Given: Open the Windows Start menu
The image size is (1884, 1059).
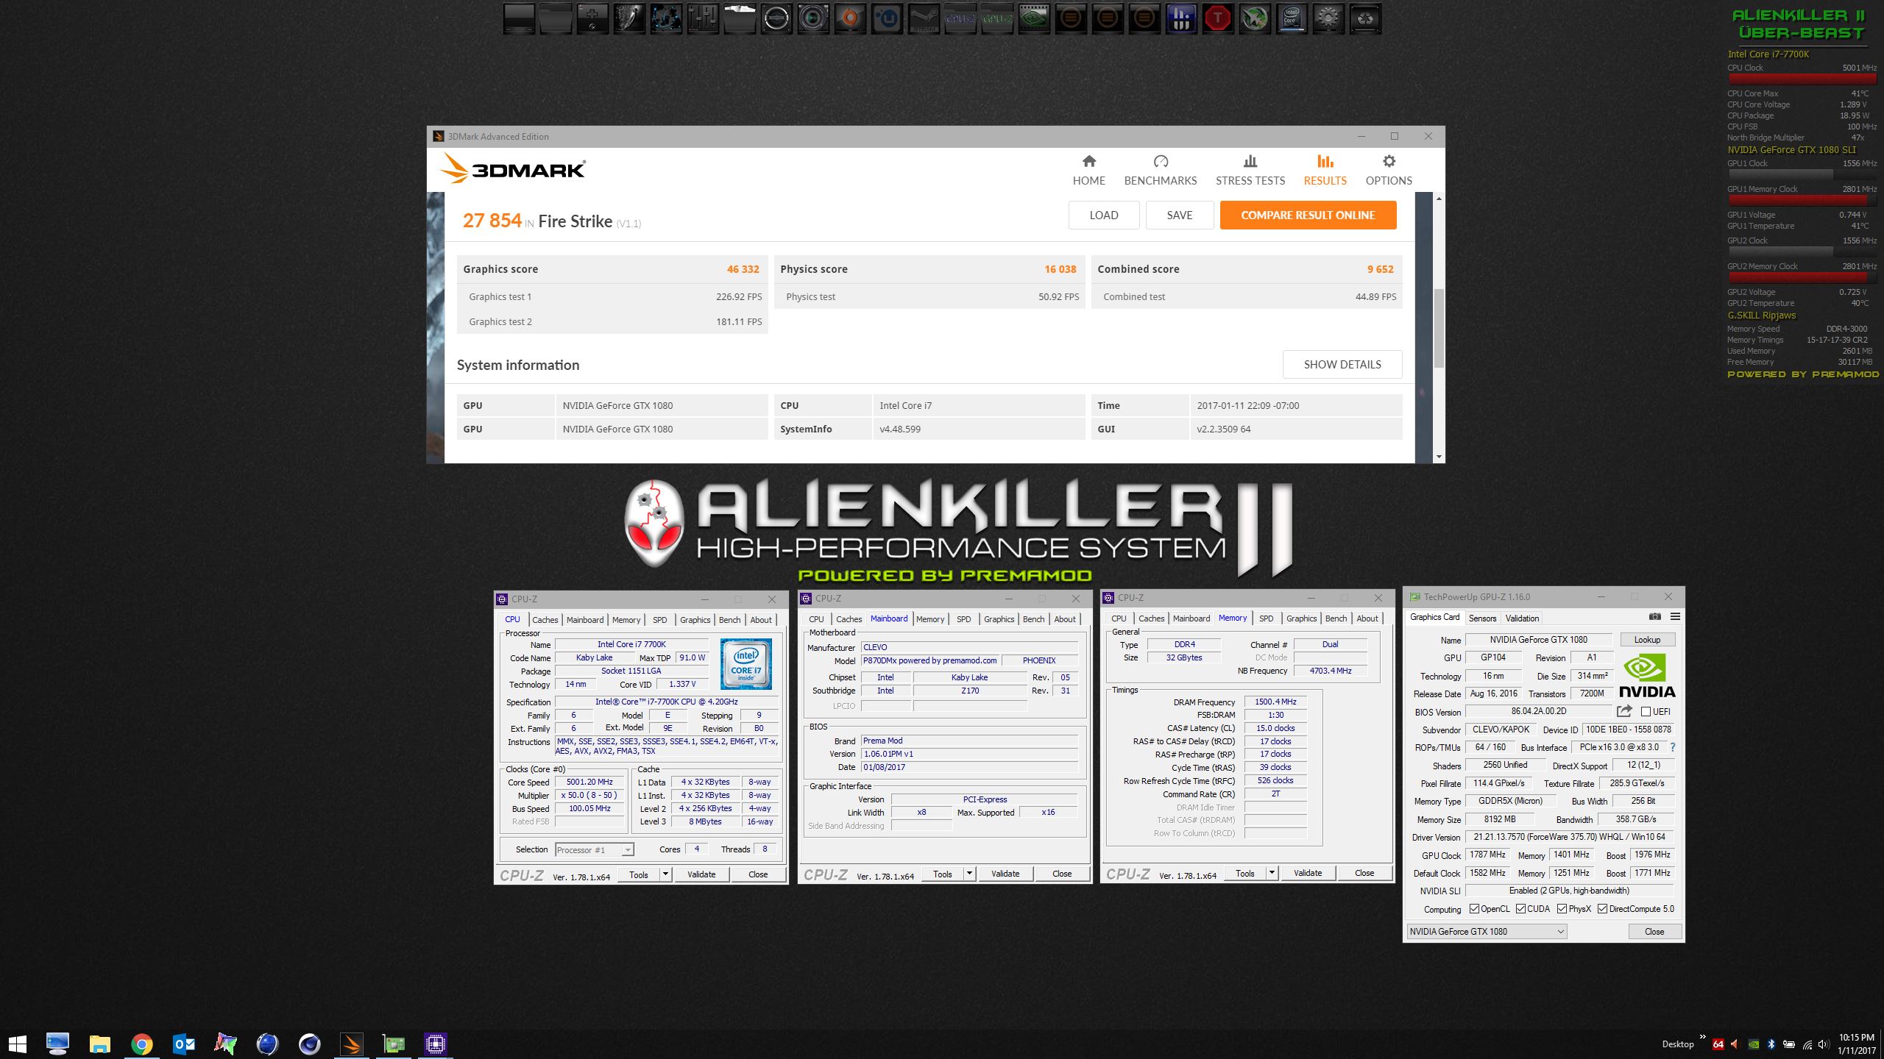Looking at the screenshot, I should 17,1044.
